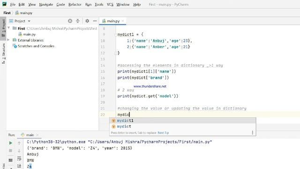
Task: Collapse the mydict1 code fold marker
Action: tap(116, 35)
